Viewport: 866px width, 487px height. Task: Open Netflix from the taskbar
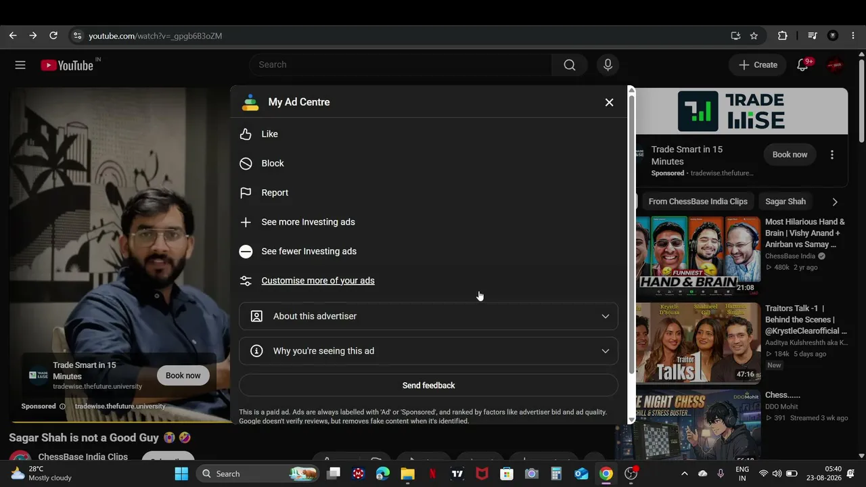[x=432, y=473]
